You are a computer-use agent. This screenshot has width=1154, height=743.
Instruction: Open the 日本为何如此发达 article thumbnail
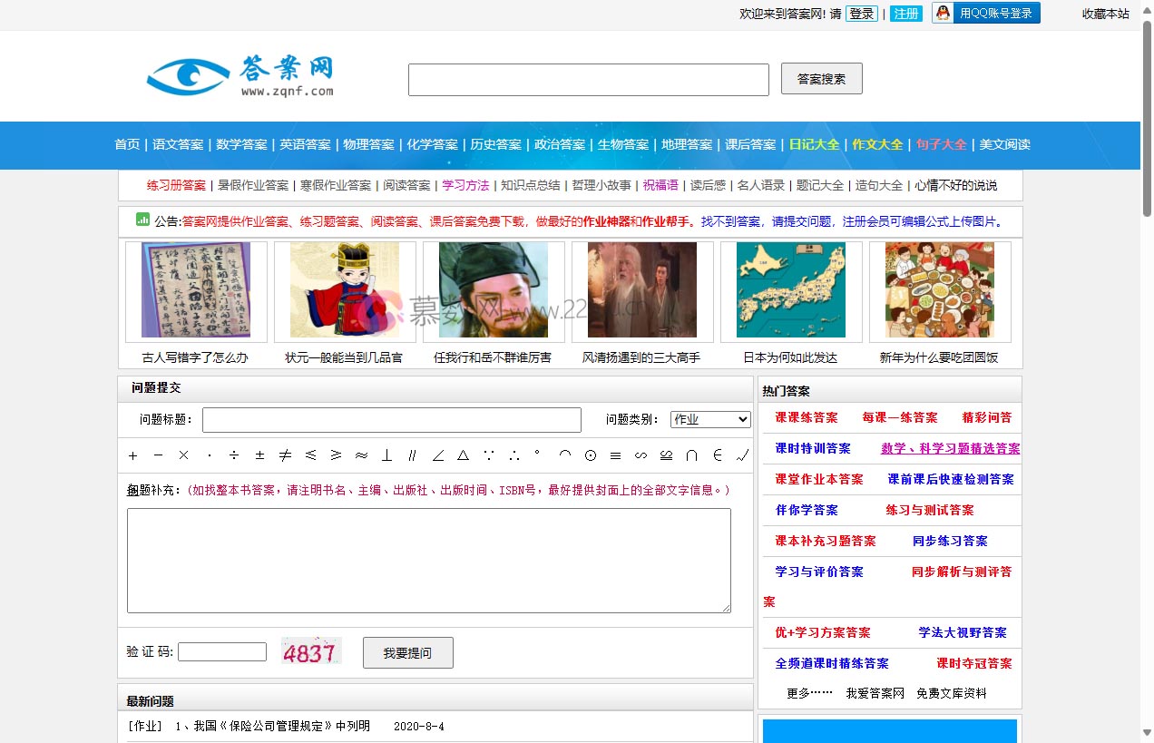pos(791,289)
